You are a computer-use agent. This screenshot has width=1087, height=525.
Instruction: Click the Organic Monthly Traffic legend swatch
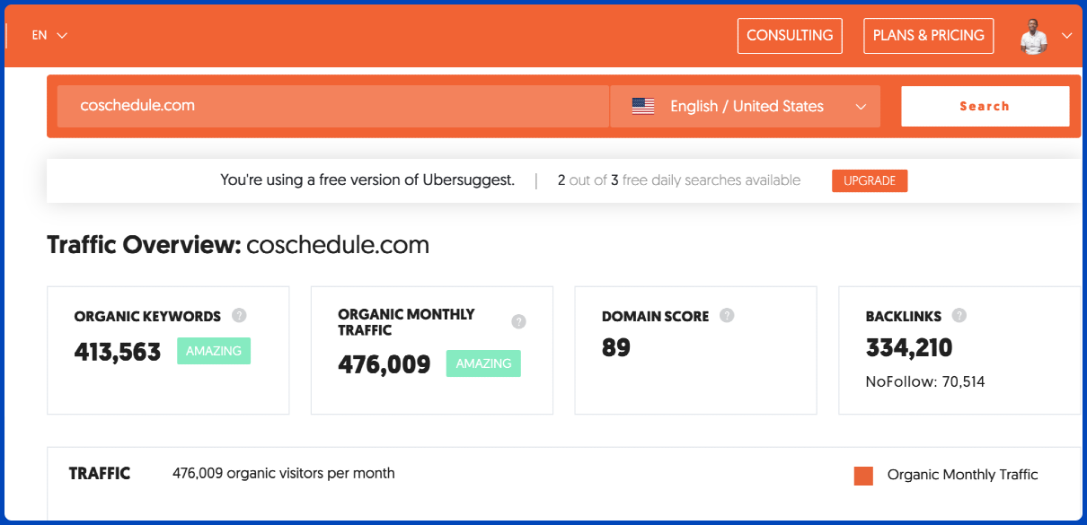point(863,476)
